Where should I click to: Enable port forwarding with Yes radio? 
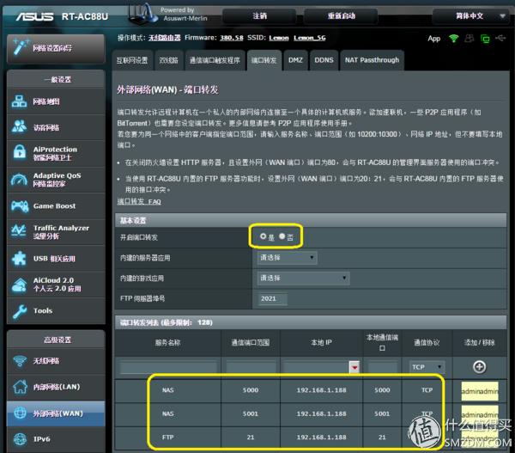point(264,236)
